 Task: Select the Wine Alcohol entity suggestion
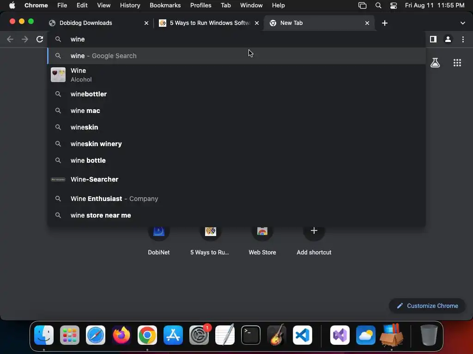(x=236, y=75)
